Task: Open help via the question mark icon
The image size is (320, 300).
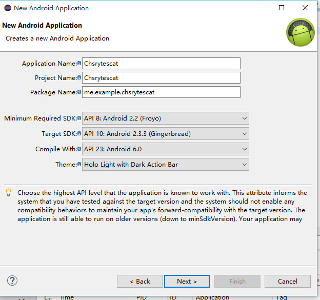Action: pyautogui.click(x=12, y=281)
